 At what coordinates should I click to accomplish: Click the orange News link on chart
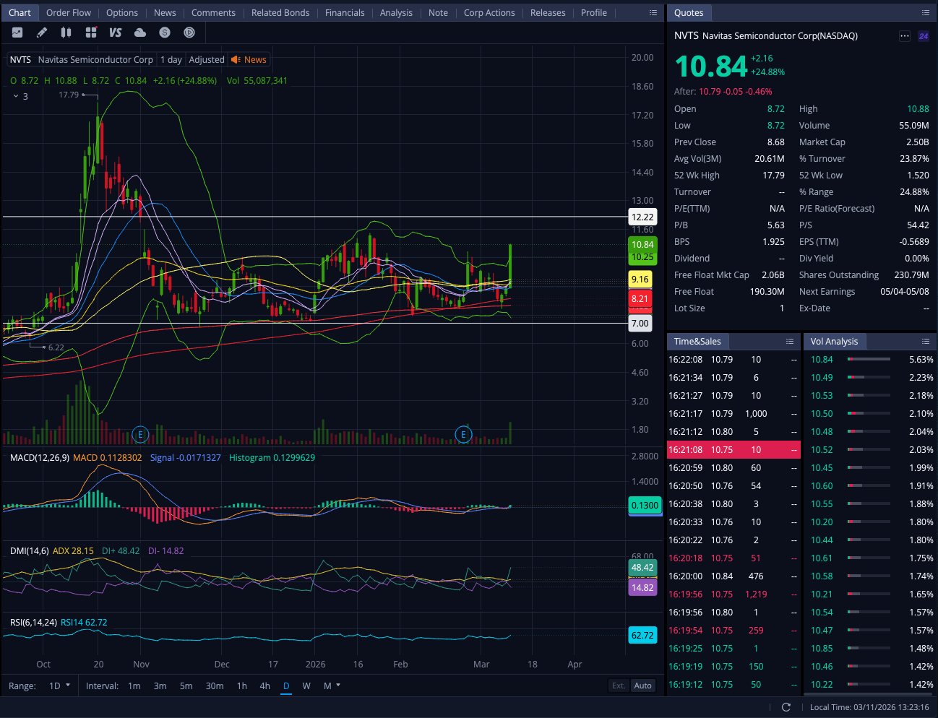click(249, 60)
